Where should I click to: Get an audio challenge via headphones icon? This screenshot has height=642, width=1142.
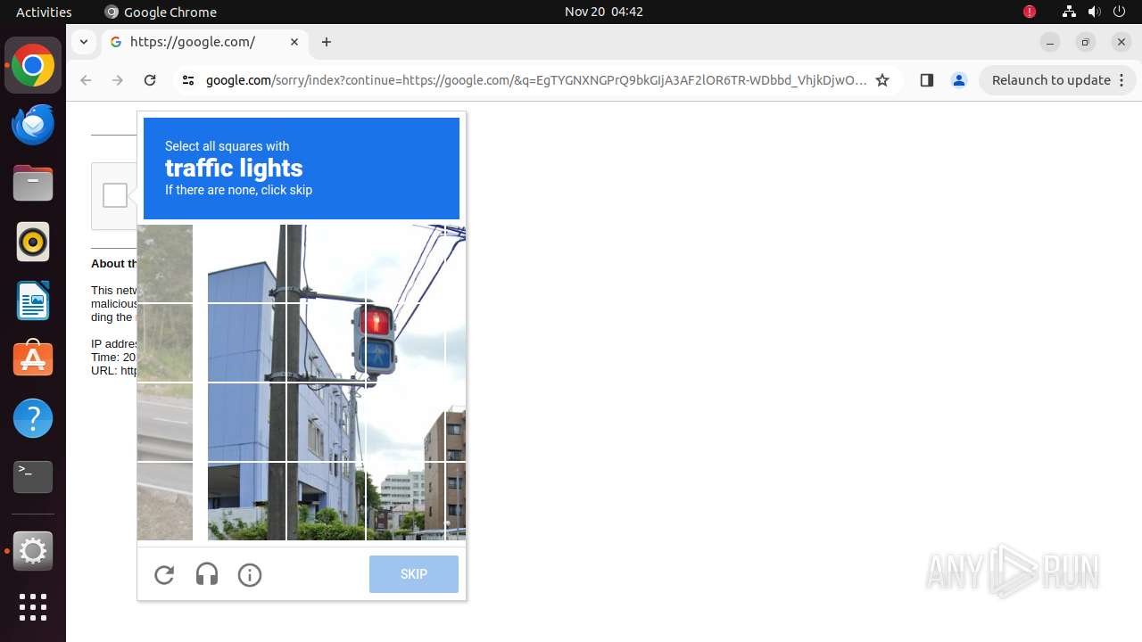207,575
